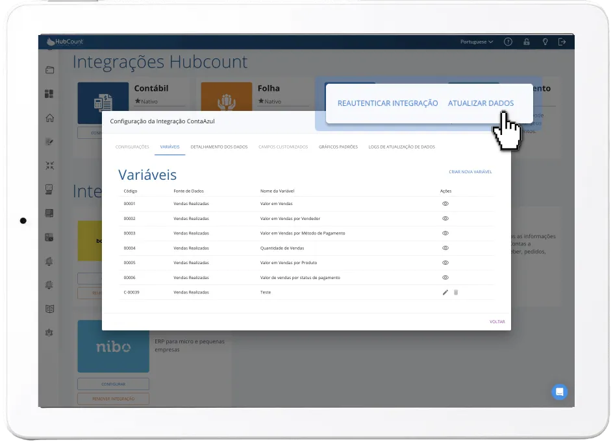Open the smiley device icon in the sidebar
The height and width of the screenshot is (442, 613).
[49, 190]
